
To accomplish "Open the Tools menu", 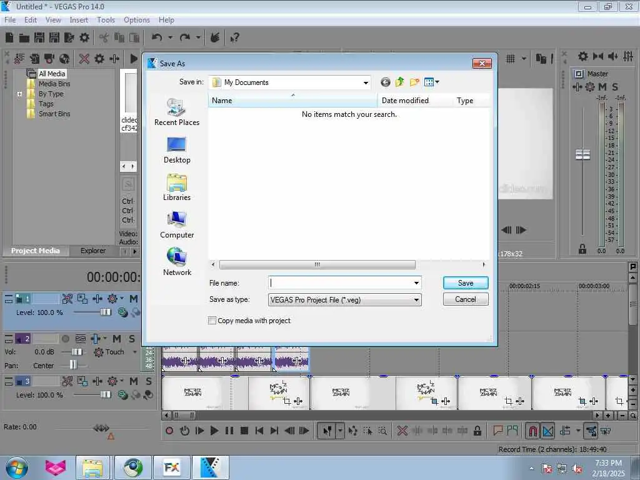I will [x=106, y=20].
